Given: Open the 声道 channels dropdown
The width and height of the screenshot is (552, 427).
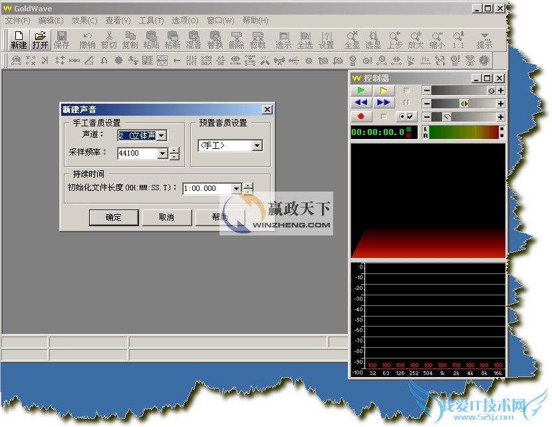Looking at the screenshot, I should [162, 136].
